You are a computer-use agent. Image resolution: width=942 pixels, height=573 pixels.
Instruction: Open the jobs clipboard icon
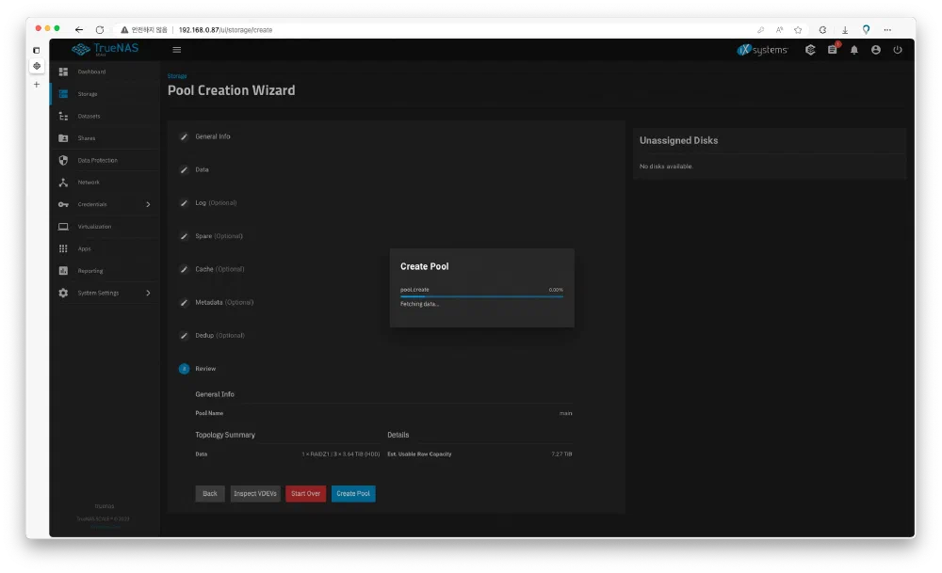tap(833, 50)
